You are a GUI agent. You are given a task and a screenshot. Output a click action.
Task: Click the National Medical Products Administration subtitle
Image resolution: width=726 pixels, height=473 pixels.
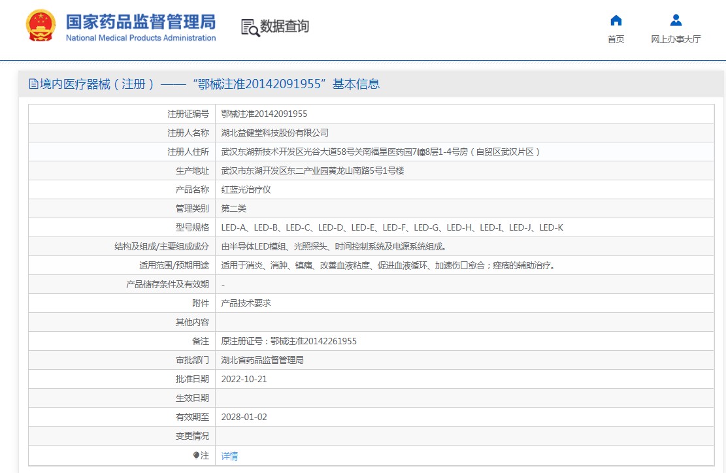pos(140,38)
